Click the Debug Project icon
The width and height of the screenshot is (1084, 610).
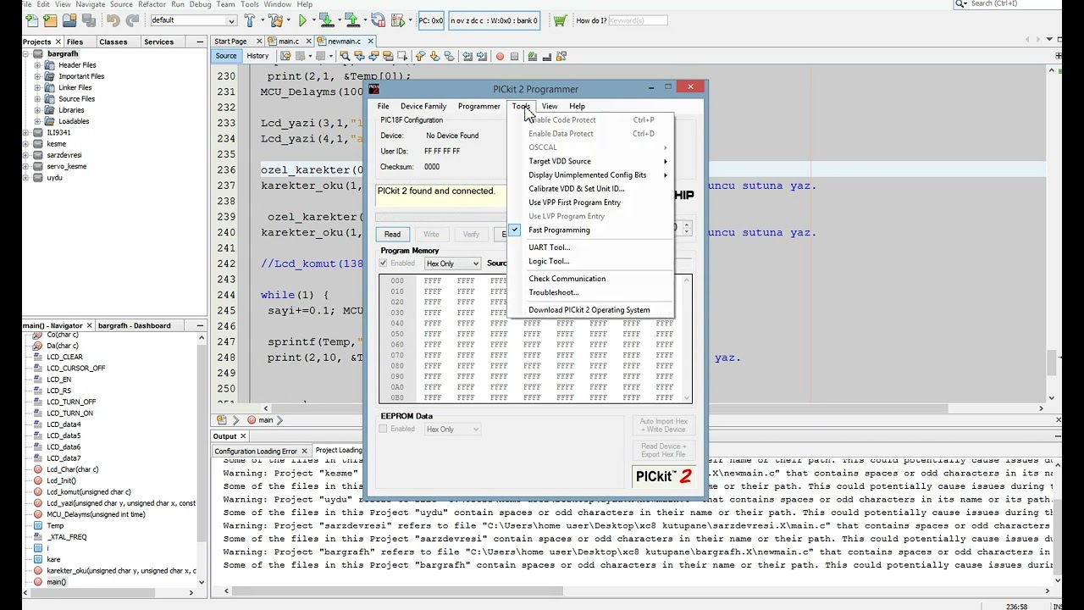tap(400, 20)
